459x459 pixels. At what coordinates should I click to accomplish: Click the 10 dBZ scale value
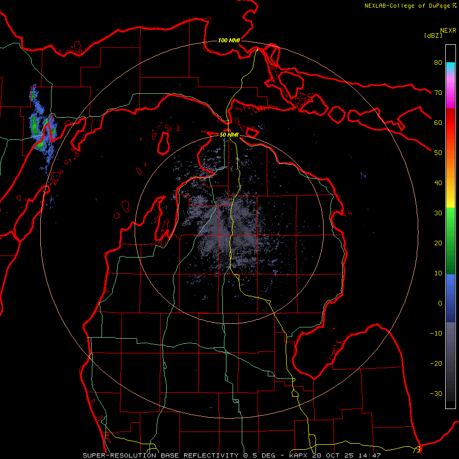pyautogui.click(x=438, y=273)
